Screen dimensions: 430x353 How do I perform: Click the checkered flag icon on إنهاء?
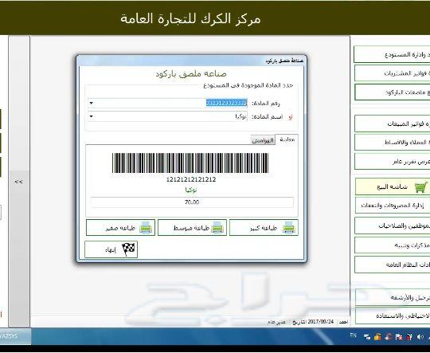[x=128, y=249]
